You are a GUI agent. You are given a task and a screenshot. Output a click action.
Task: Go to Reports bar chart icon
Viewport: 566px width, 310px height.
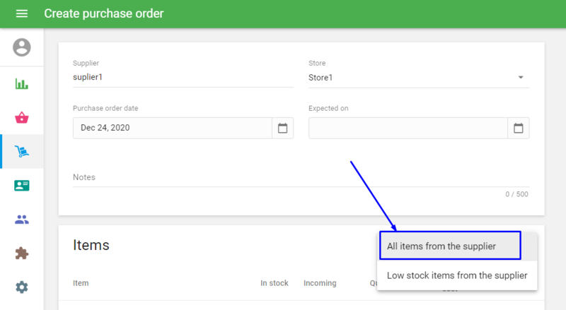click(x=22, y=84)
